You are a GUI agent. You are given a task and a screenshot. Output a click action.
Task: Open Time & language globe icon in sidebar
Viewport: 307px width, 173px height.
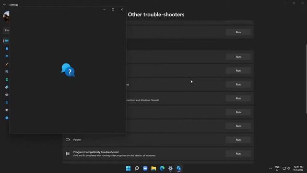[x=7, y=87]
